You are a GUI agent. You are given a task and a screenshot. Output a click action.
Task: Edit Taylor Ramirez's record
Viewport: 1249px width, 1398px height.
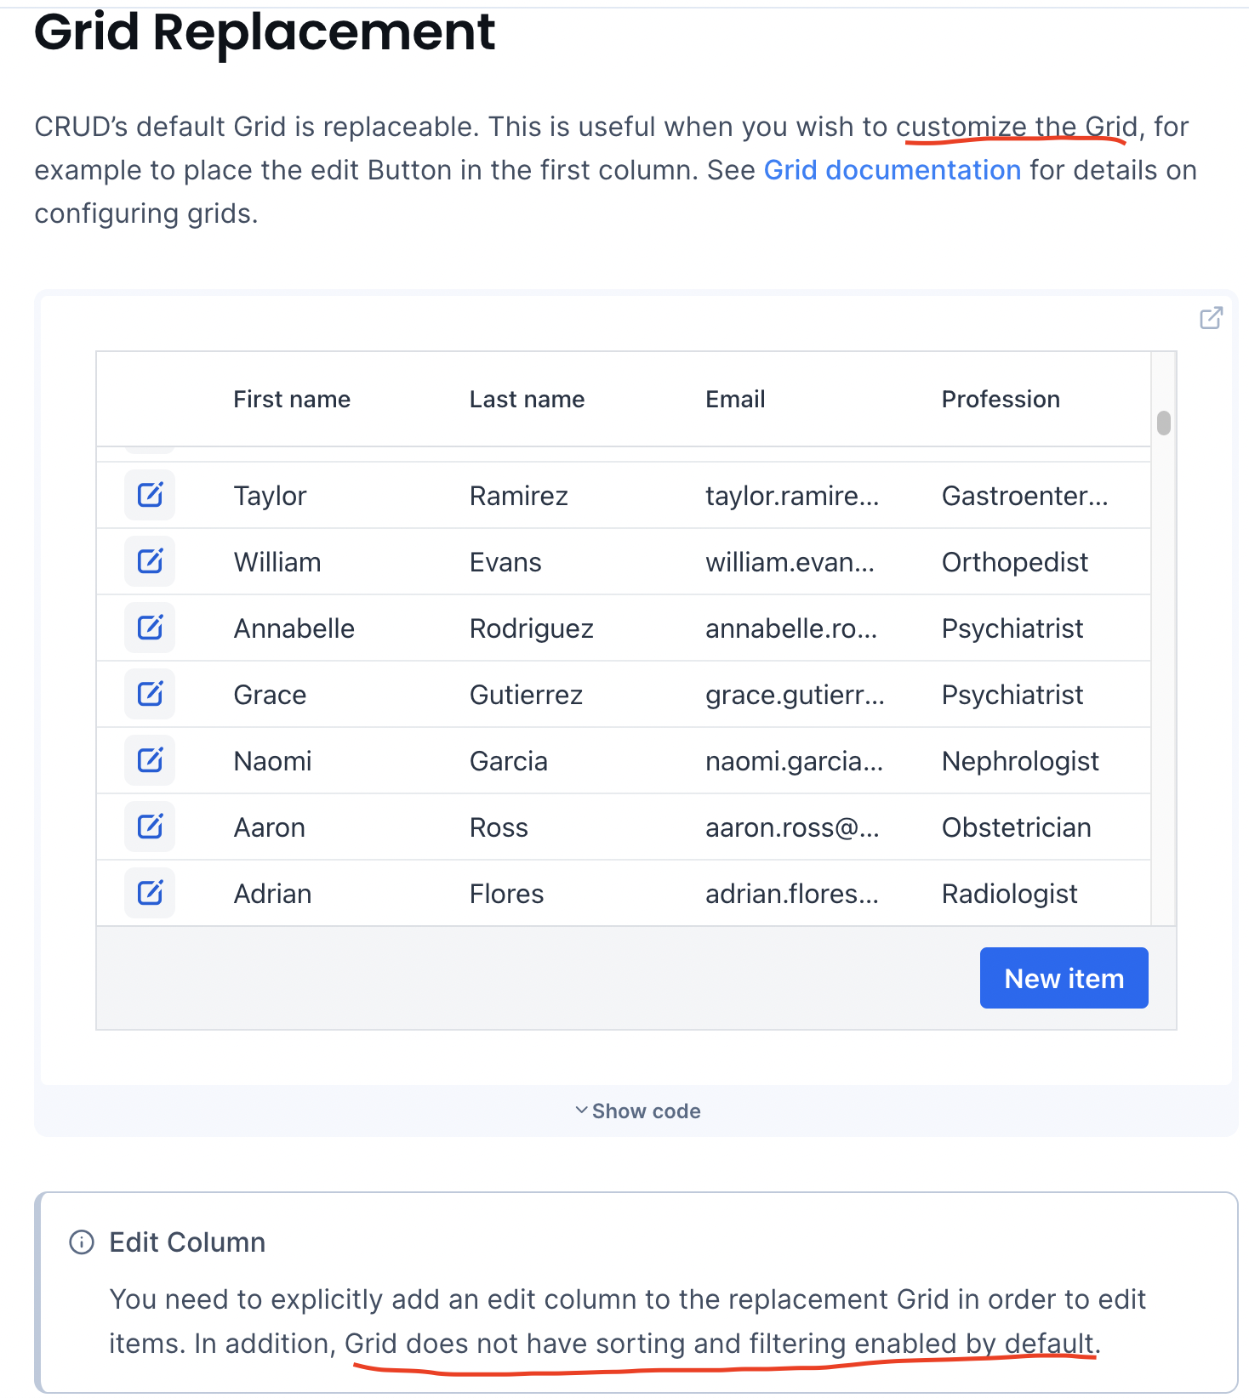coord(149,495)
